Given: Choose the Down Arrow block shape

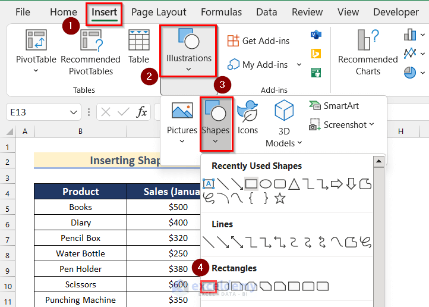Looking at the screenshot, I should pos(351,184).
